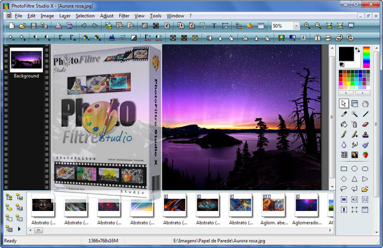
Task: Toggle the 3:2 ratio selection option
Action: point(365,199)
